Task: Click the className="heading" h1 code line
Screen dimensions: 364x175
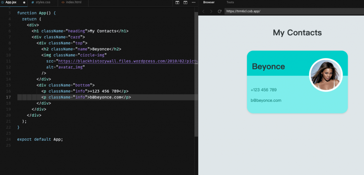Action: pos(80,31)
